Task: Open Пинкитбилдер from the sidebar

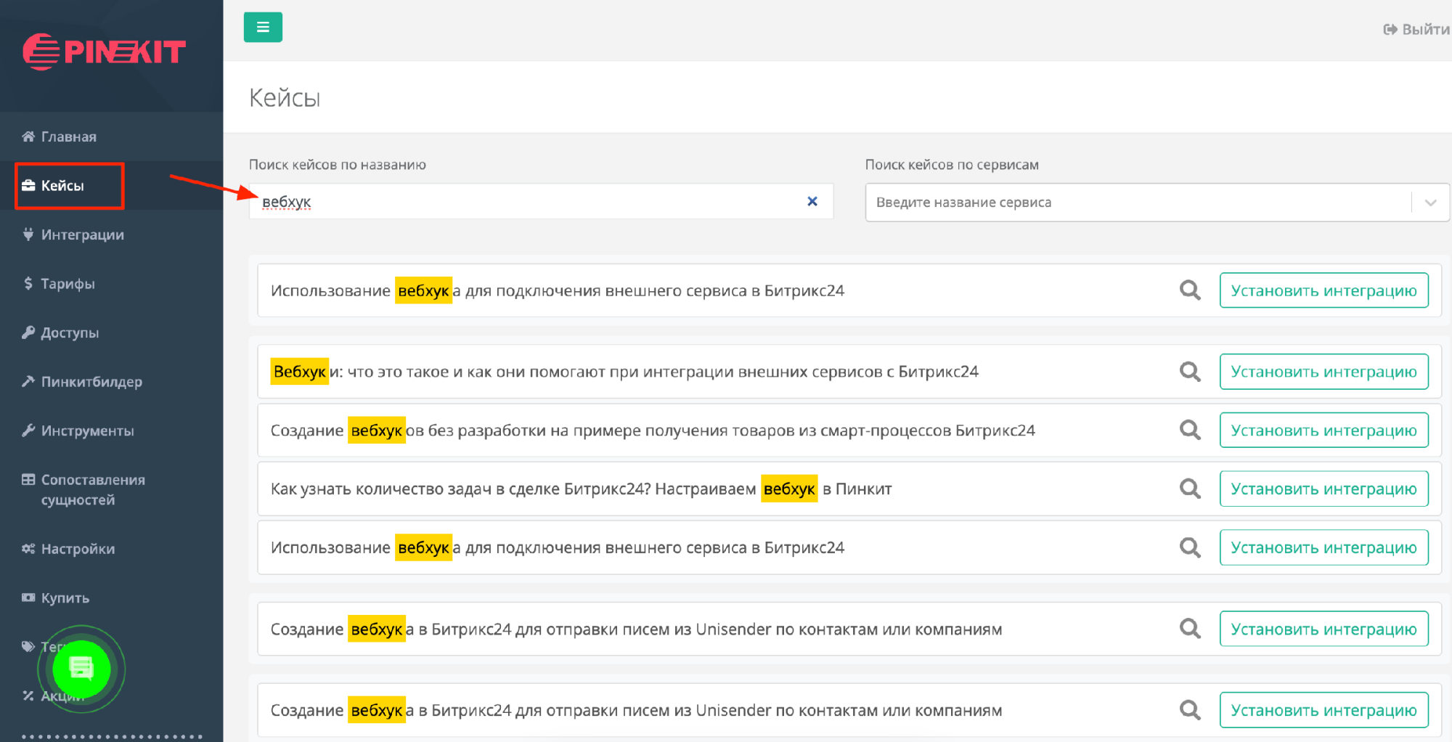Action: pos(91,382)
